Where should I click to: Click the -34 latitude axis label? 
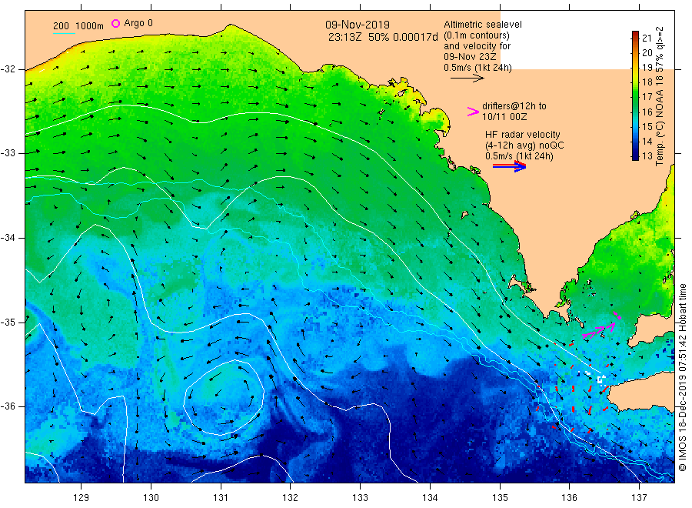point(8,238)
